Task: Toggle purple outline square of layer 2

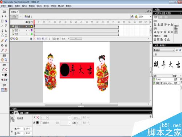Action: coord(32,30)
